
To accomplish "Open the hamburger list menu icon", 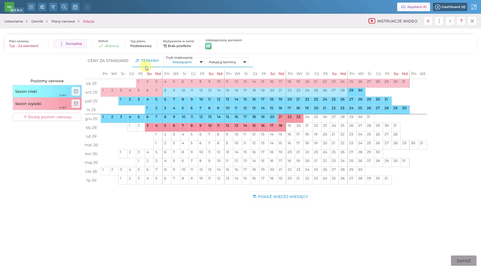I will pos(31,7).
